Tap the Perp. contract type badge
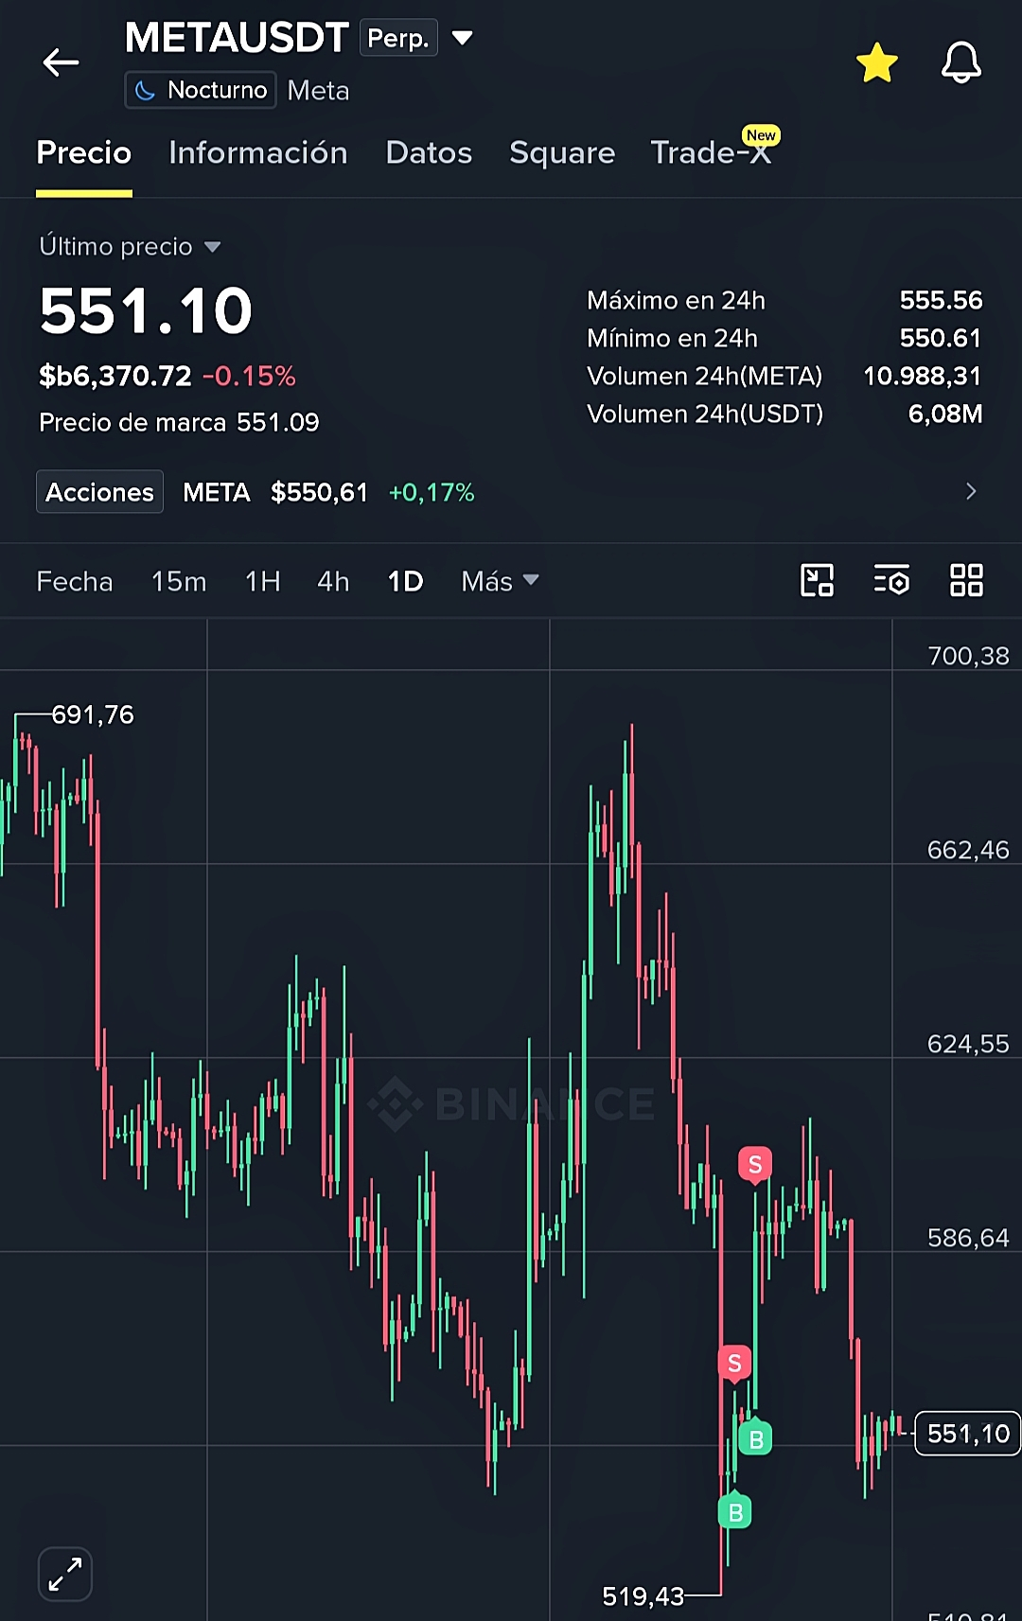 coord(398,38)
